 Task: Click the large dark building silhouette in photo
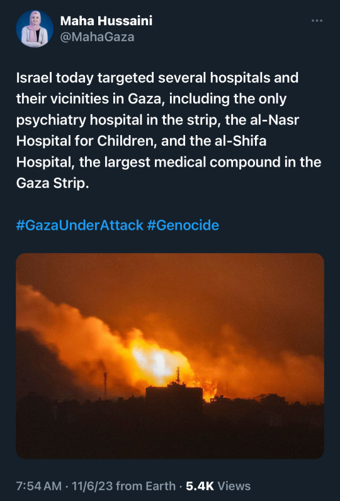tap(174, 398)
